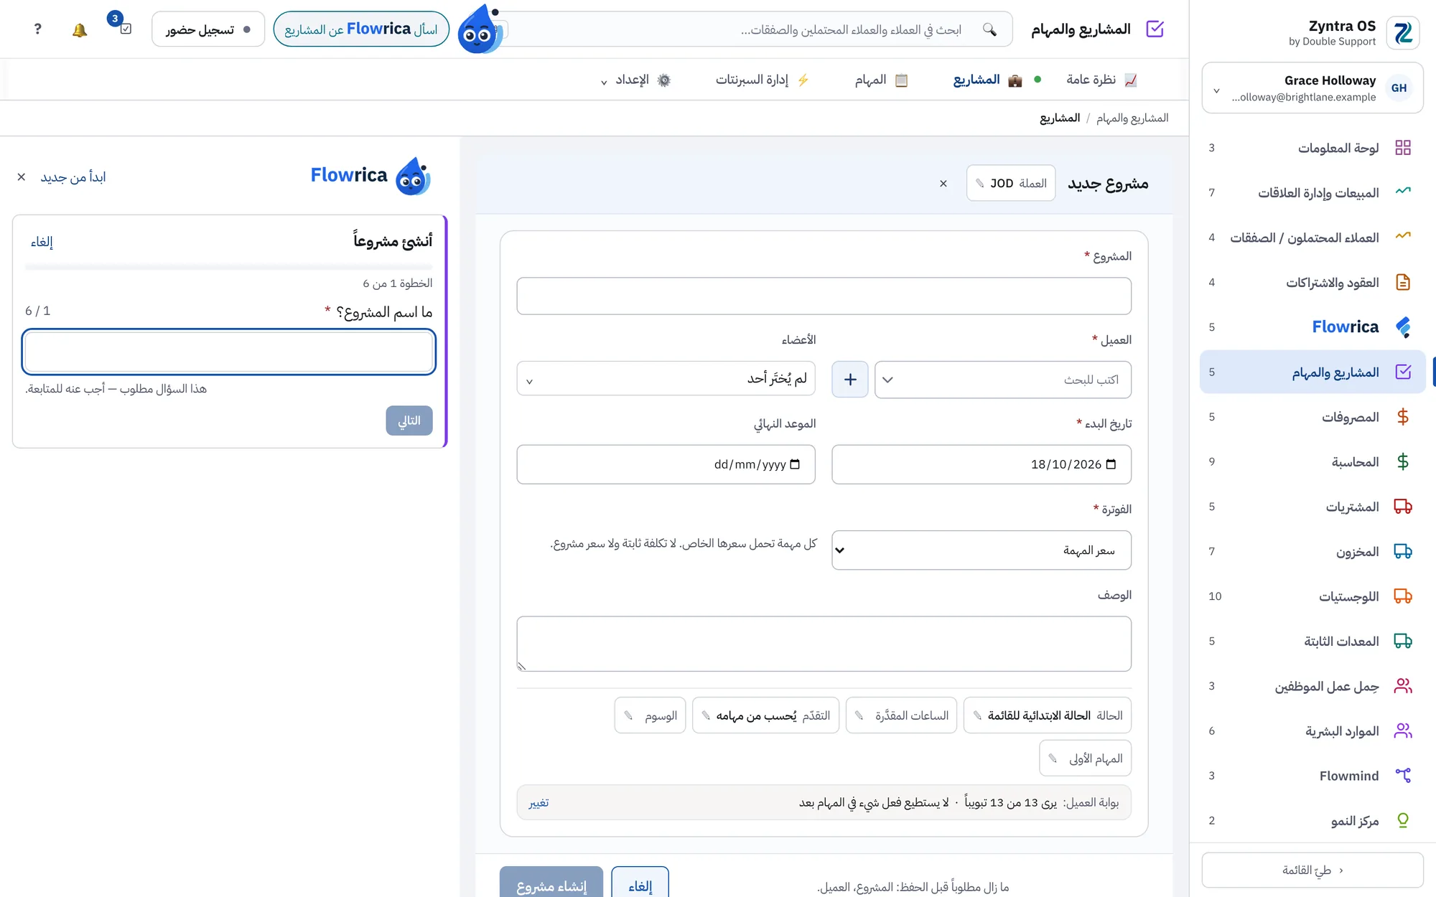Open Flowrica module in sidebar
Screen dimensions: 1436x897
click(1312, 327)
